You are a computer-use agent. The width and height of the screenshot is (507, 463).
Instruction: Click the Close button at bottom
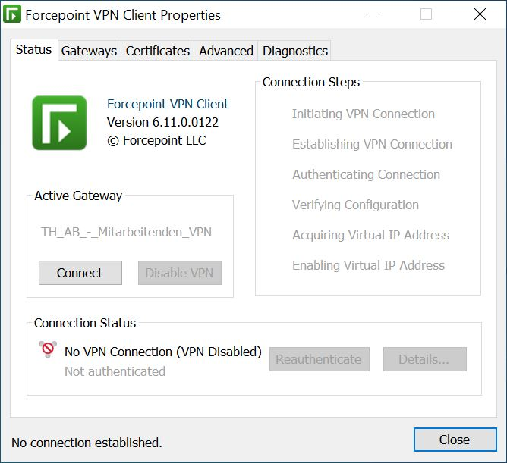tap(455, 440)
